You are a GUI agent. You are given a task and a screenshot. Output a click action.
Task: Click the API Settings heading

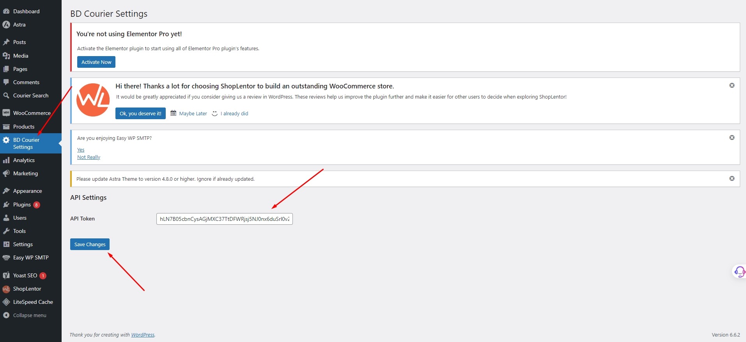88,197
